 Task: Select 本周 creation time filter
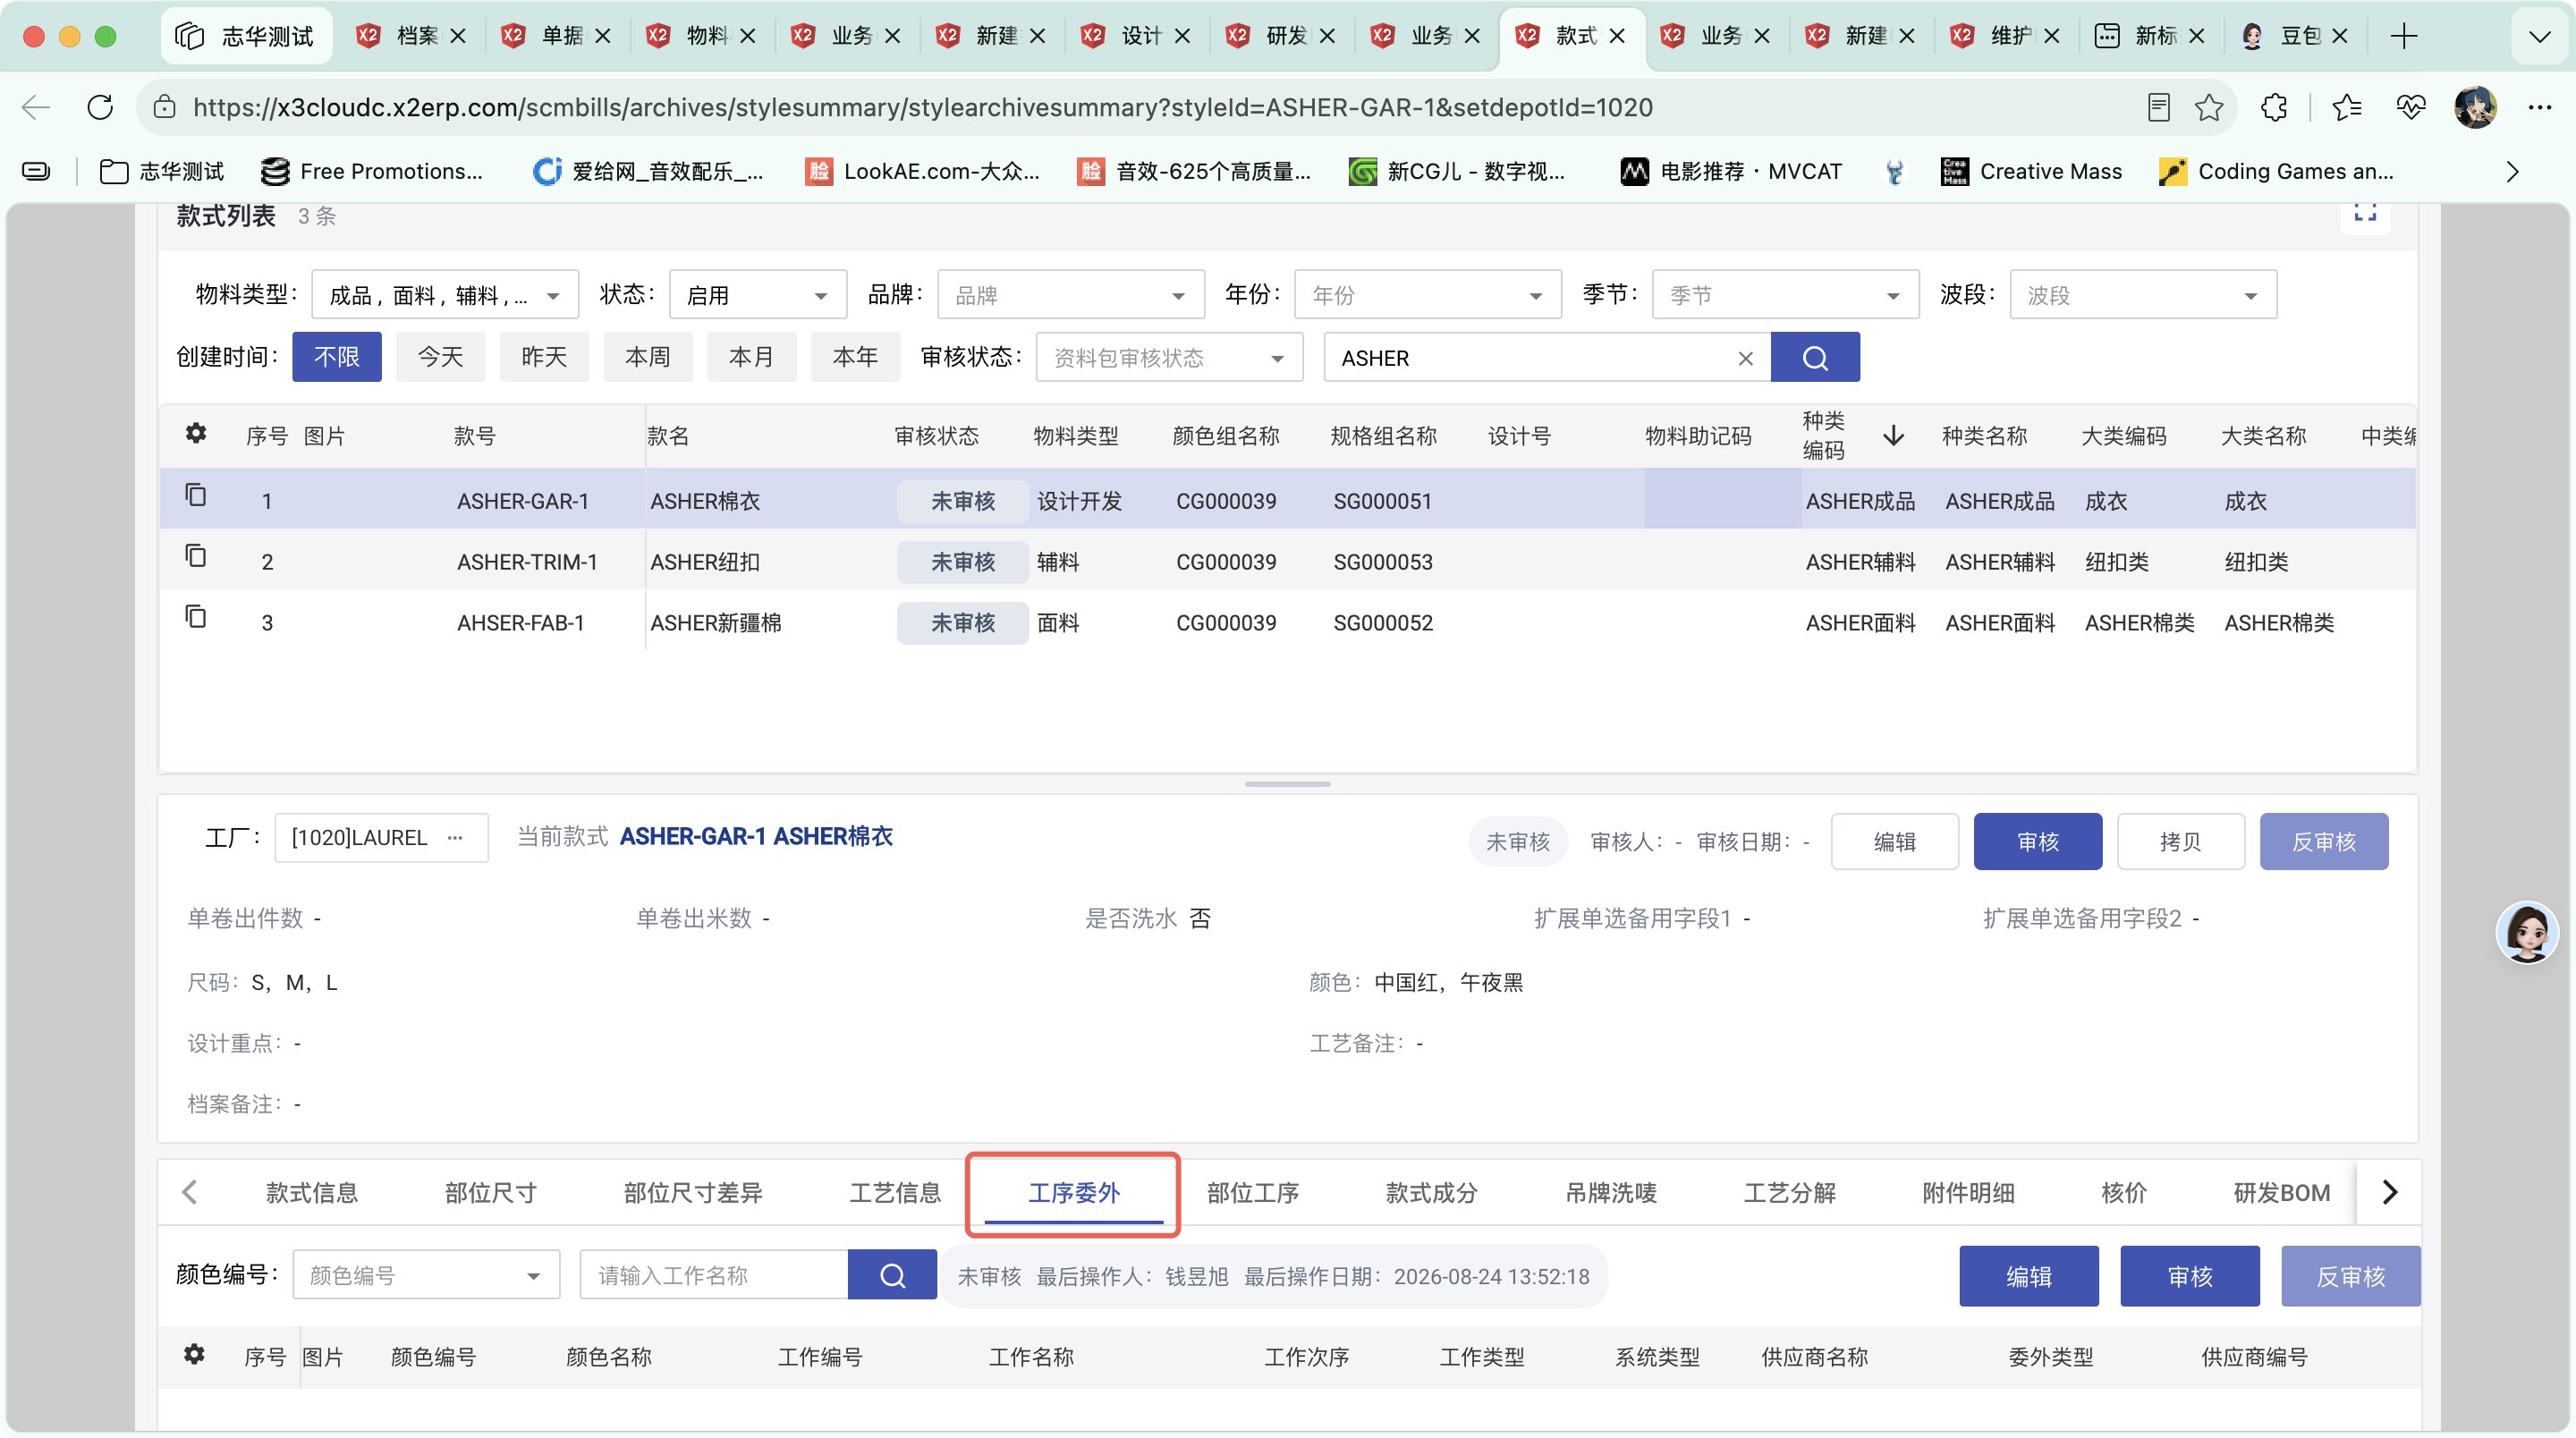tap(648, 357)
